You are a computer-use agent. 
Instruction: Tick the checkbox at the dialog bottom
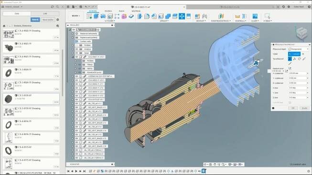[290, 103]
